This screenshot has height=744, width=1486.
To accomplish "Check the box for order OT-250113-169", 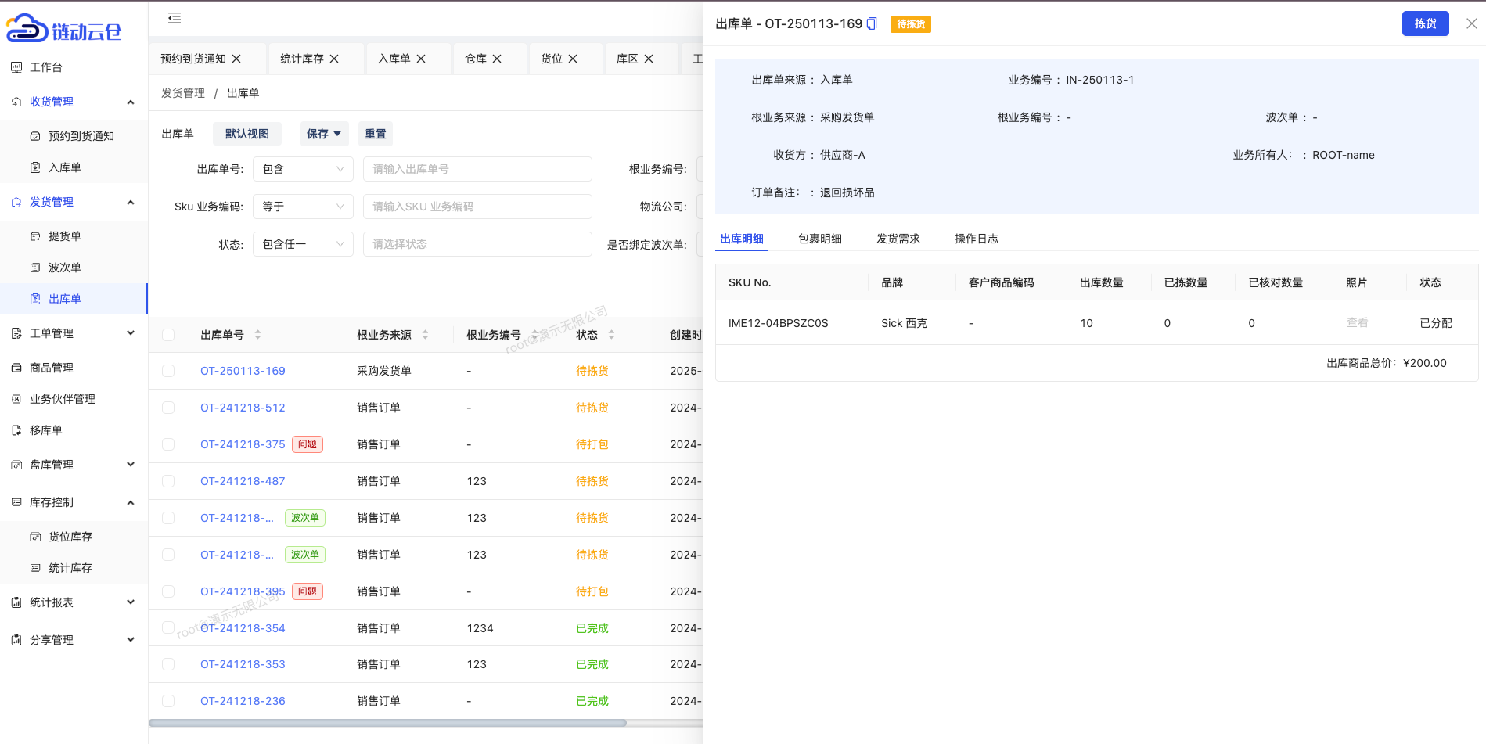I will 168,371.
